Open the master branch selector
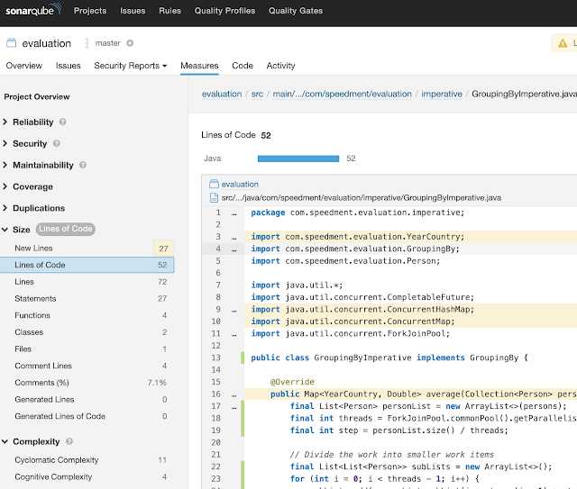This screenshot has width=577, height=489. point(108,43)
